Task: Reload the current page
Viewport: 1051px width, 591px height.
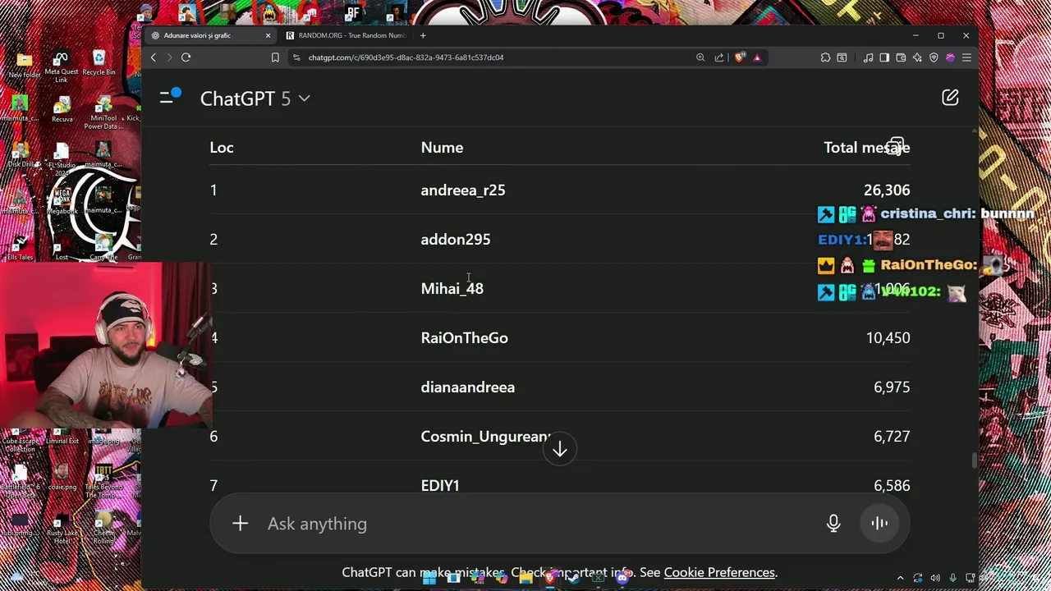Action: (186, 57)
